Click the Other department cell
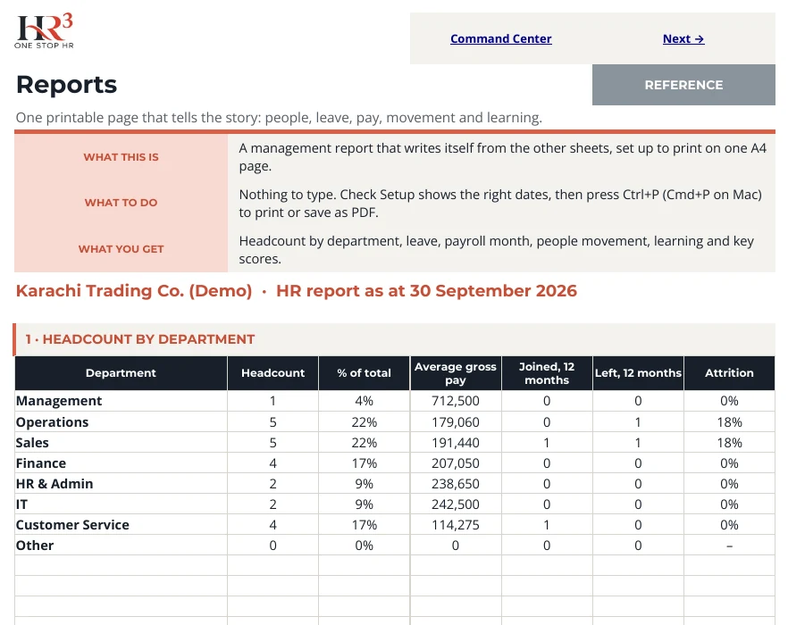Image resolution: width=788 pixels, height=625 pixels. coord(122,546)
